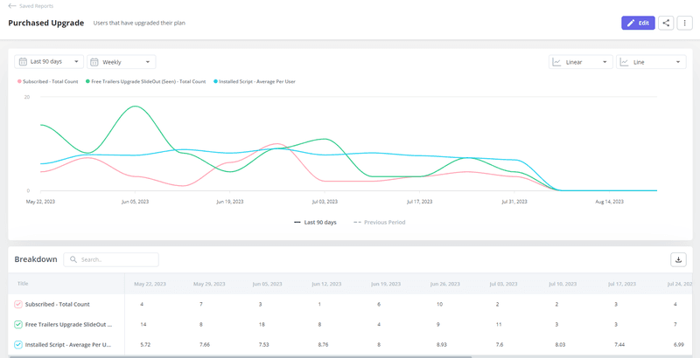Uncheck the Subscribed - Total Count row
Image resolution: width=700 pixels, height=358 pixels.
18,304
